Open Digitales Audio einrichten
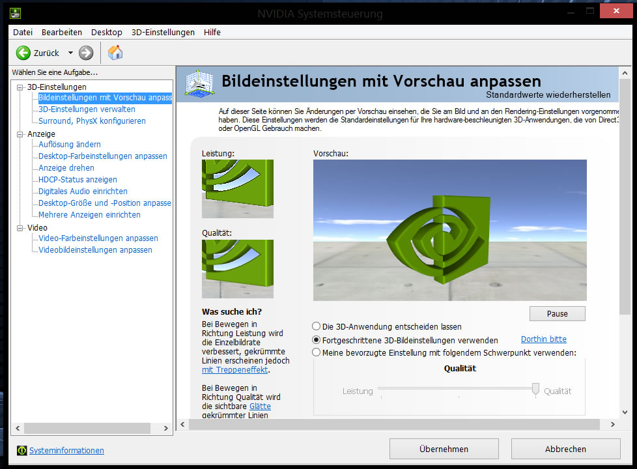This screenshot has height=469, width=637. click(x=83, y=192)
